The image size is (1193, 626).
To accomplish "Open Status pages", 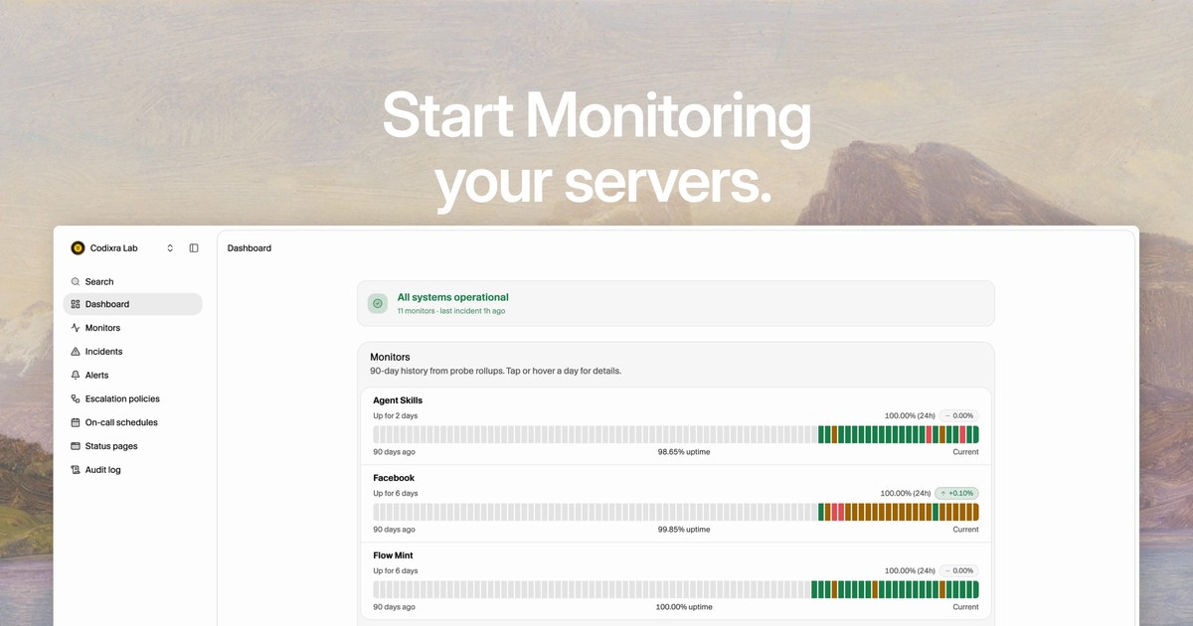I will pyautogui.click(x=132, y=446).
